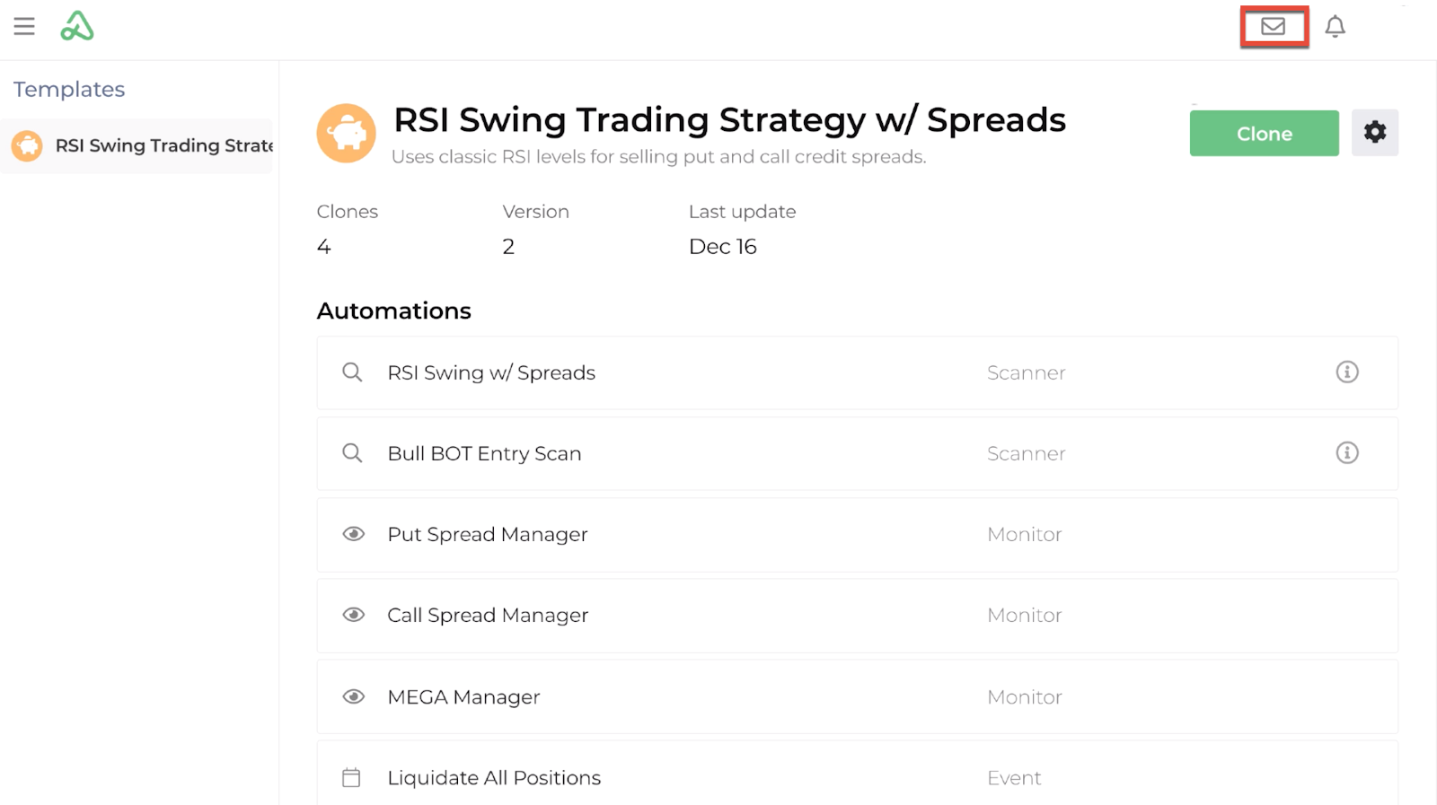
Task: Click eye icon for Call Spread Manager
Action: [353, 616]
